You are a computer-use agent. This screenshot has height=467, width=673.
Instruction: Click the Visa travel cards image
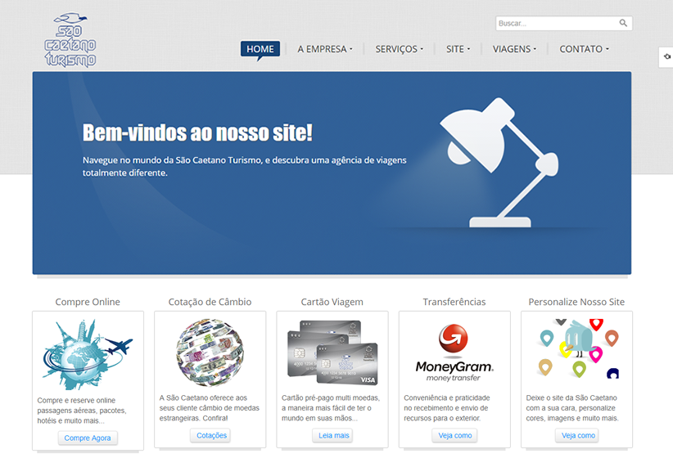pyautogui.click(x=332, y=352)
